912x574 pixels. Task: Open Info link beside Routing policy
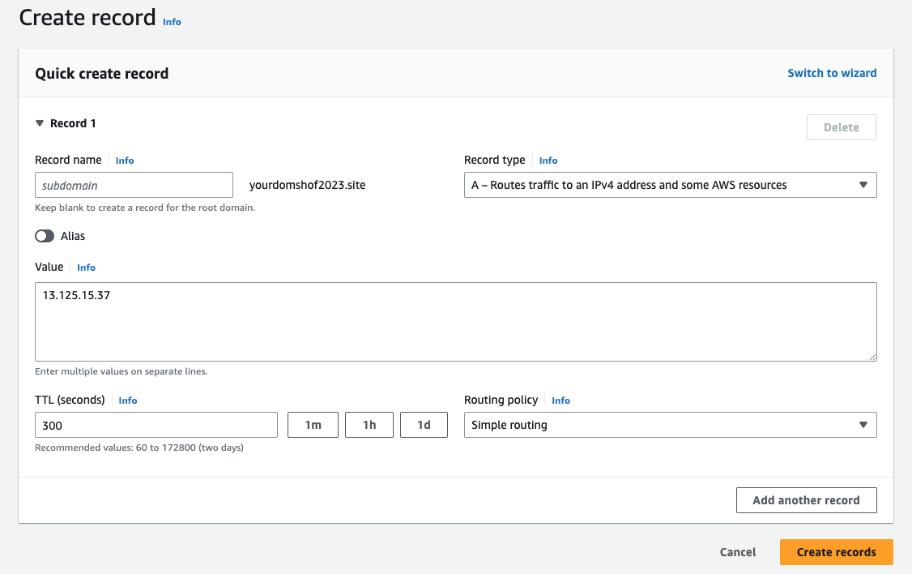560,401
